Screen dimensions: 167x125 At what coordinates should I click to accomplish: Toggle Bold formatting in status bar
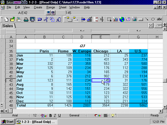pos(50,115)
